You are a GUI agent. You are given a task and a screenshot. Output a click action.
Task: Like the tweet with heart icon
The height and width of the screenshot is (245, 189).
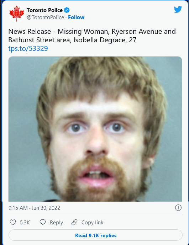tap(13, 222)
